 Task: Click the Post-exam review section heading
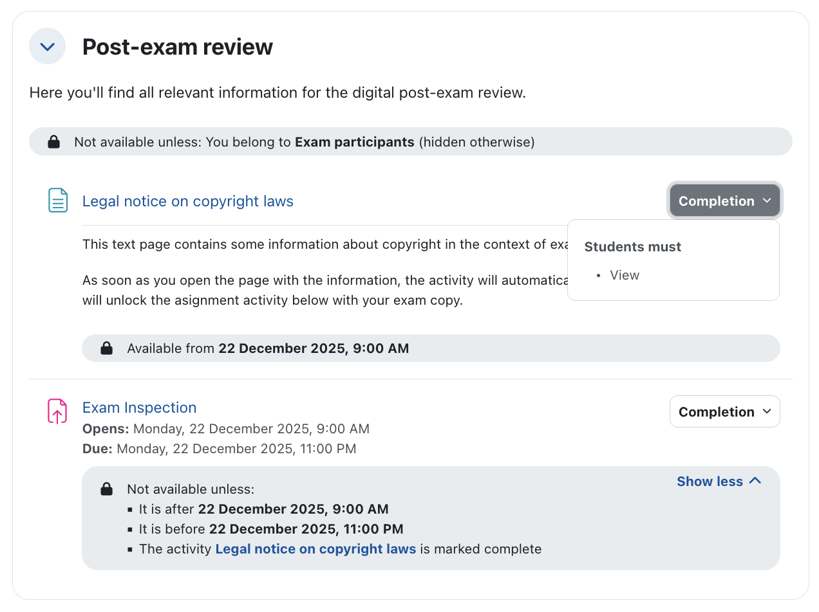click(178, 47)
